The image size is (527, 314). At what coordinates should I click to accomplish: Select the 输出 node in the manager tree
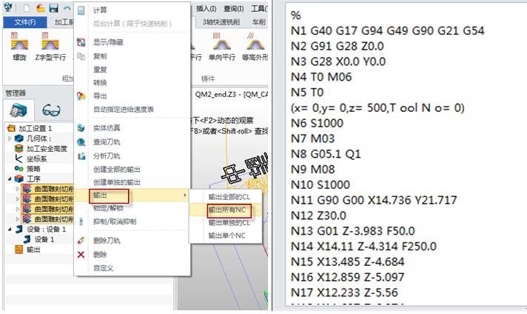pyautogui.click(x=33, y=250)
